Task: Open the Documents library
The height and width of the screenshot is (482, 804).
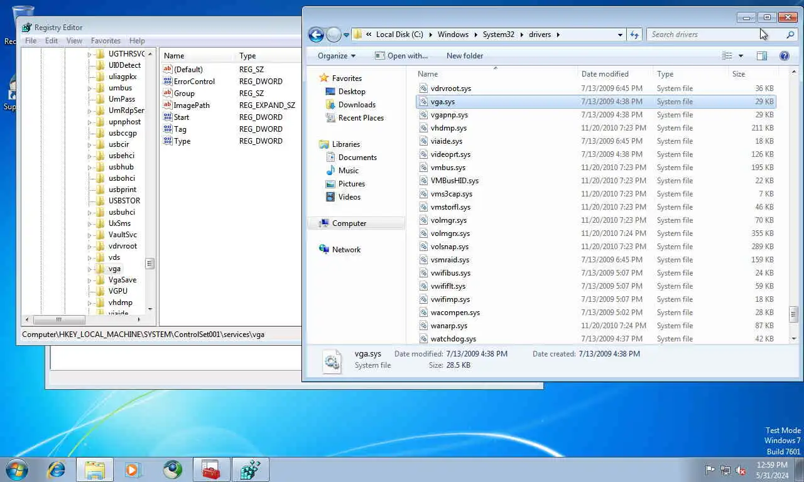Action: [357, 158]
